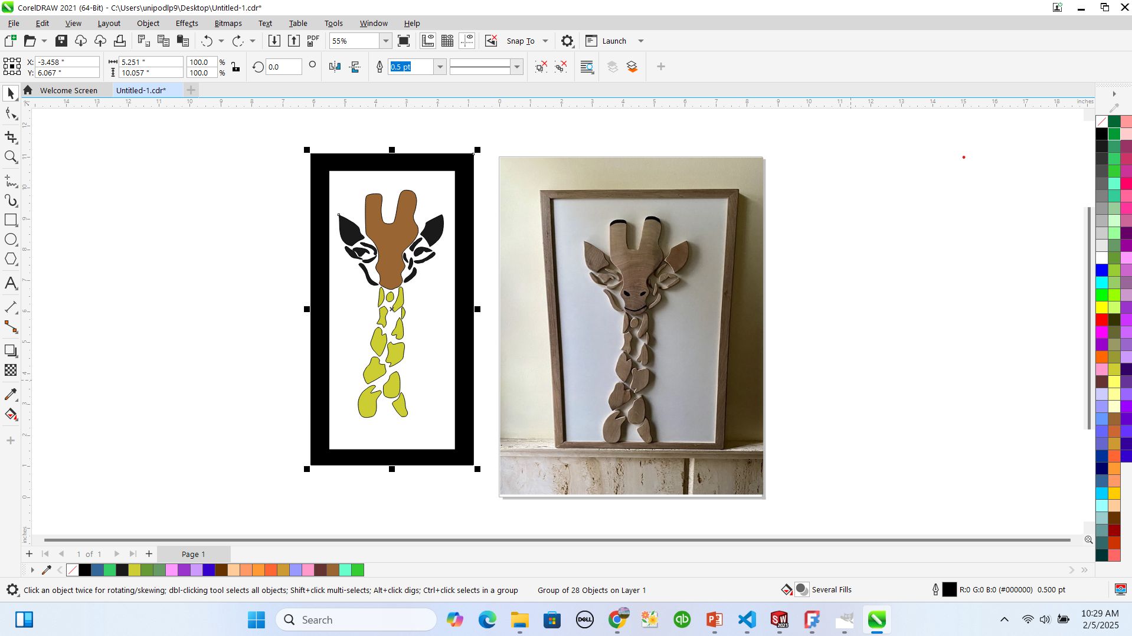This screenshot has width=1132, height=636.
Task: Select the Transparency tool
Action: (11, 370)
